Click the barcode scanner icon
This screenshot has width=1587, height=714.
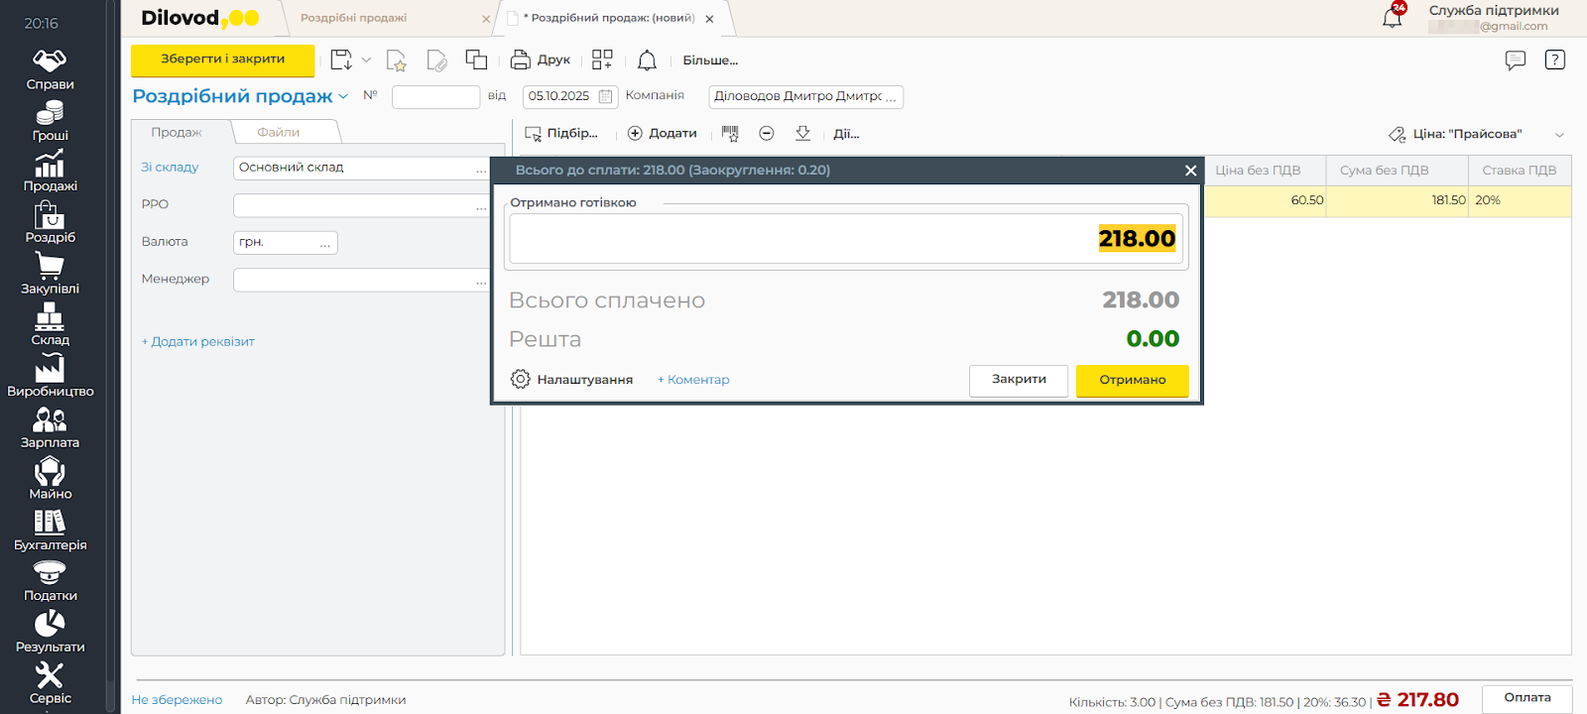[730, 134]
